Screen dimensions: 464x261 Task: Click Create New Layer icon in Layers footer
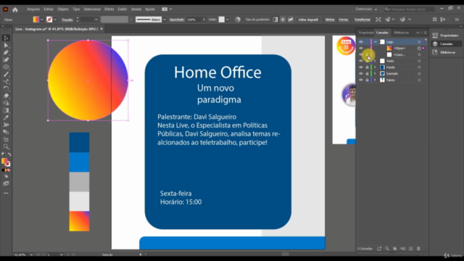click(411, 249)
